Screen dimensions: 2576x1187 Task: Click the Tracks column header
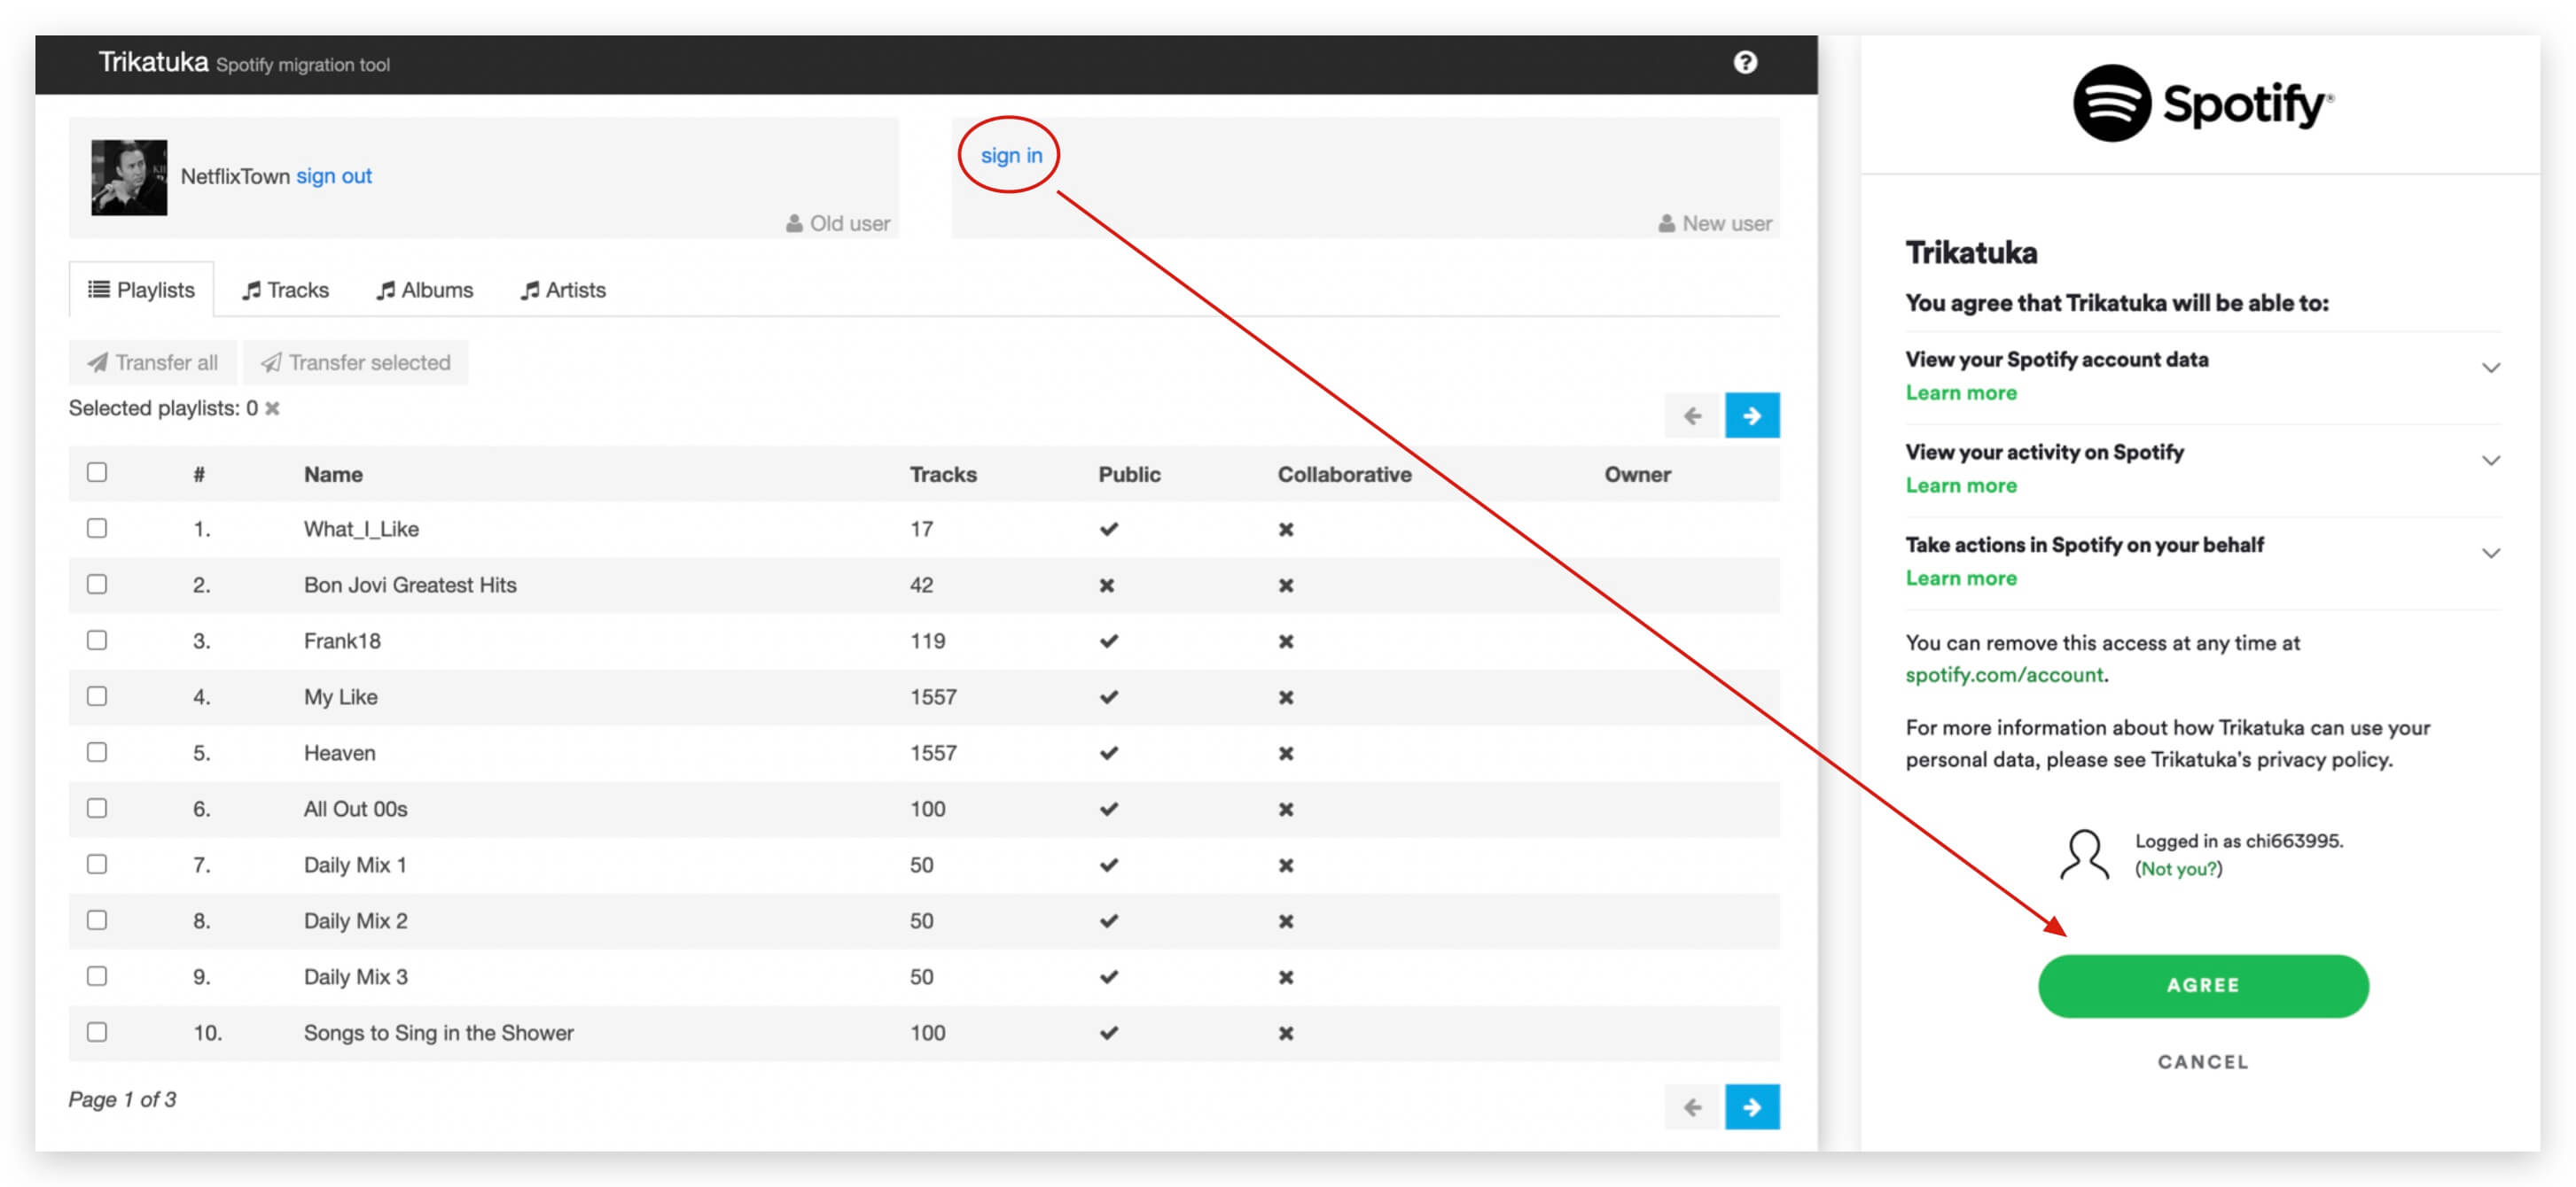(x=942, y=474)
